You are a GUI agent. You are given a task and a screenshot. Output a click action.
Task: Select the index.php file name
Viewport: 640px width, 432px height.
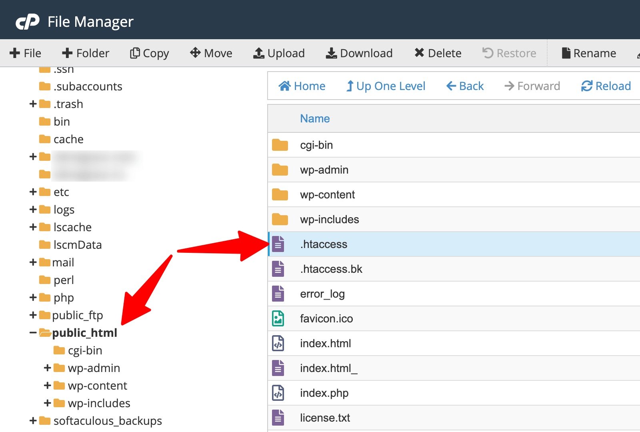(324, 393)
